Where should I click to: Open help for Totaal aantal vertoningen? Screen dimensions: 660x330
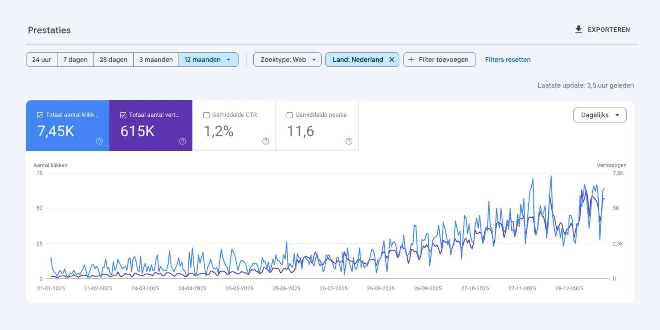click(x=183, y=141)
